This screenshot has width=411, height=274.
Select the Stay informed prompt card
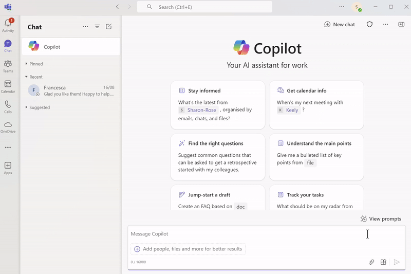(x=218, y=105)
